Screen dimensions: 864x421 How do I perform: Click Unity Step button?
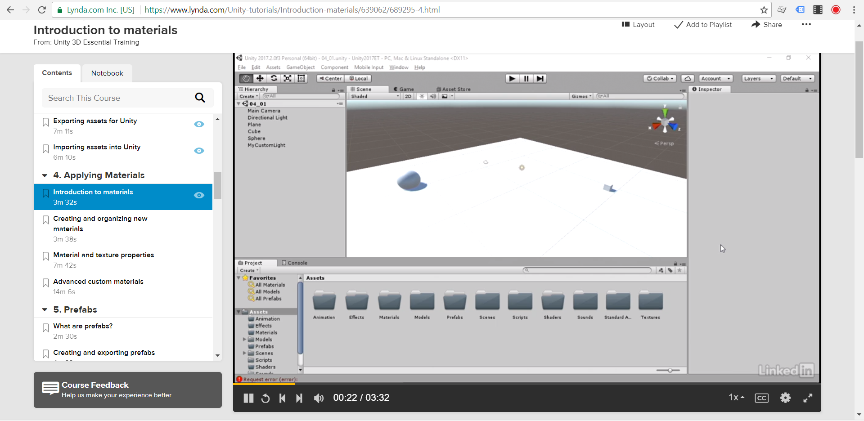540,78
